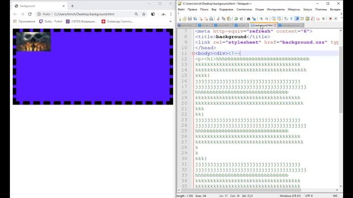
Task: Open the Правка menu
Action: [192, 9]
